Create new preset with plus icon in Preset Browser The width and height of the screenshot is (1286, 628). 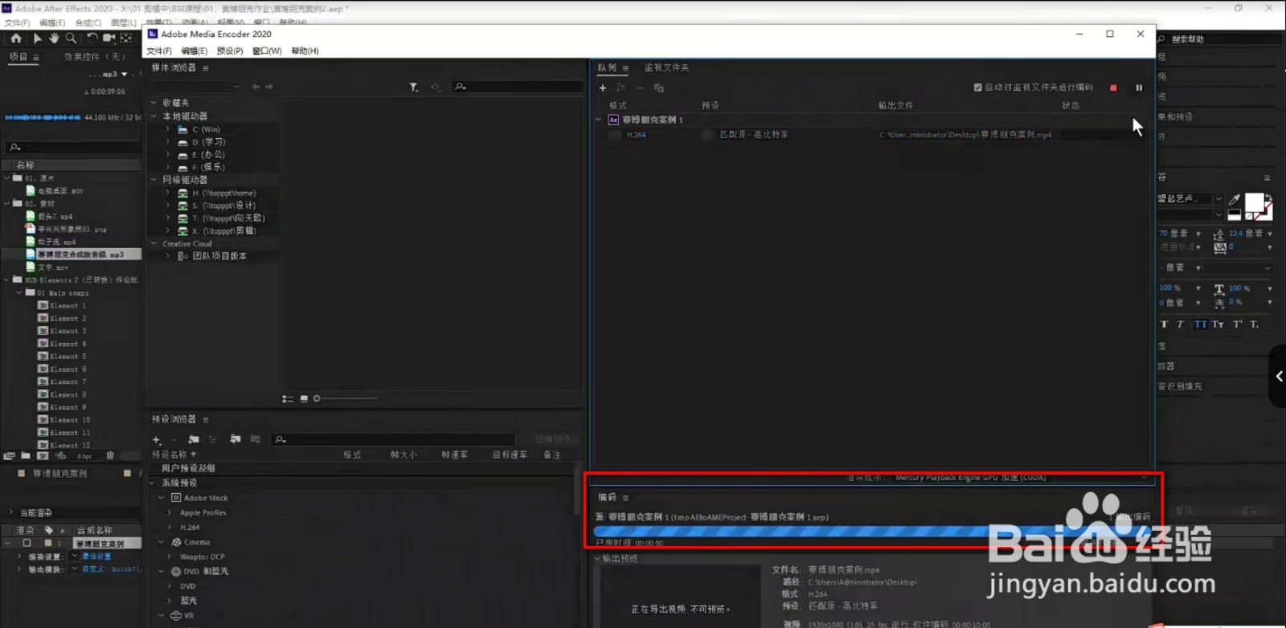click(x=157, y=439)
